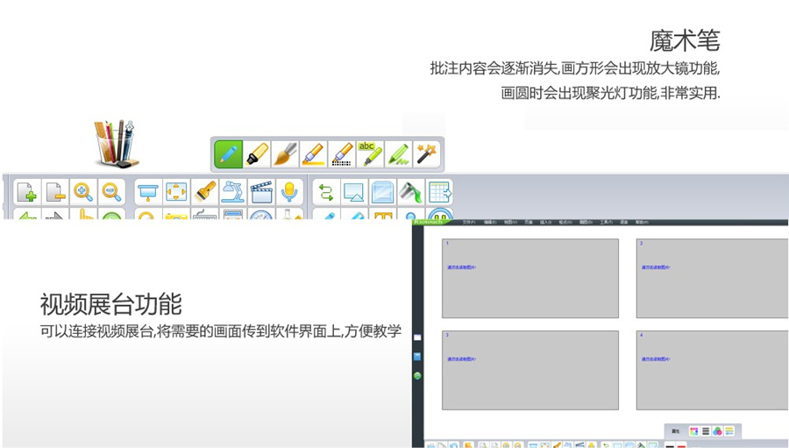Click the add new page icon
The height and width of the screenshot is (448, 789).
click(27, 192)
